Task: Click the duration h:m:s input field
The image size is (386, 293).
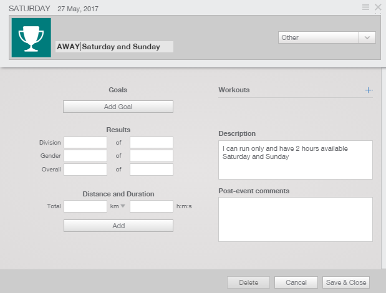Action: click(x=152, y=206)
